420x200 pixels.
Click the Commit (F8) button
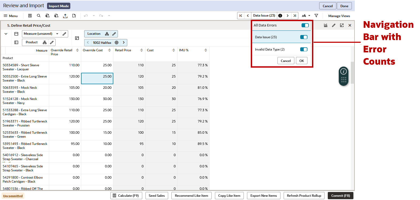click(x=341, y=196)
